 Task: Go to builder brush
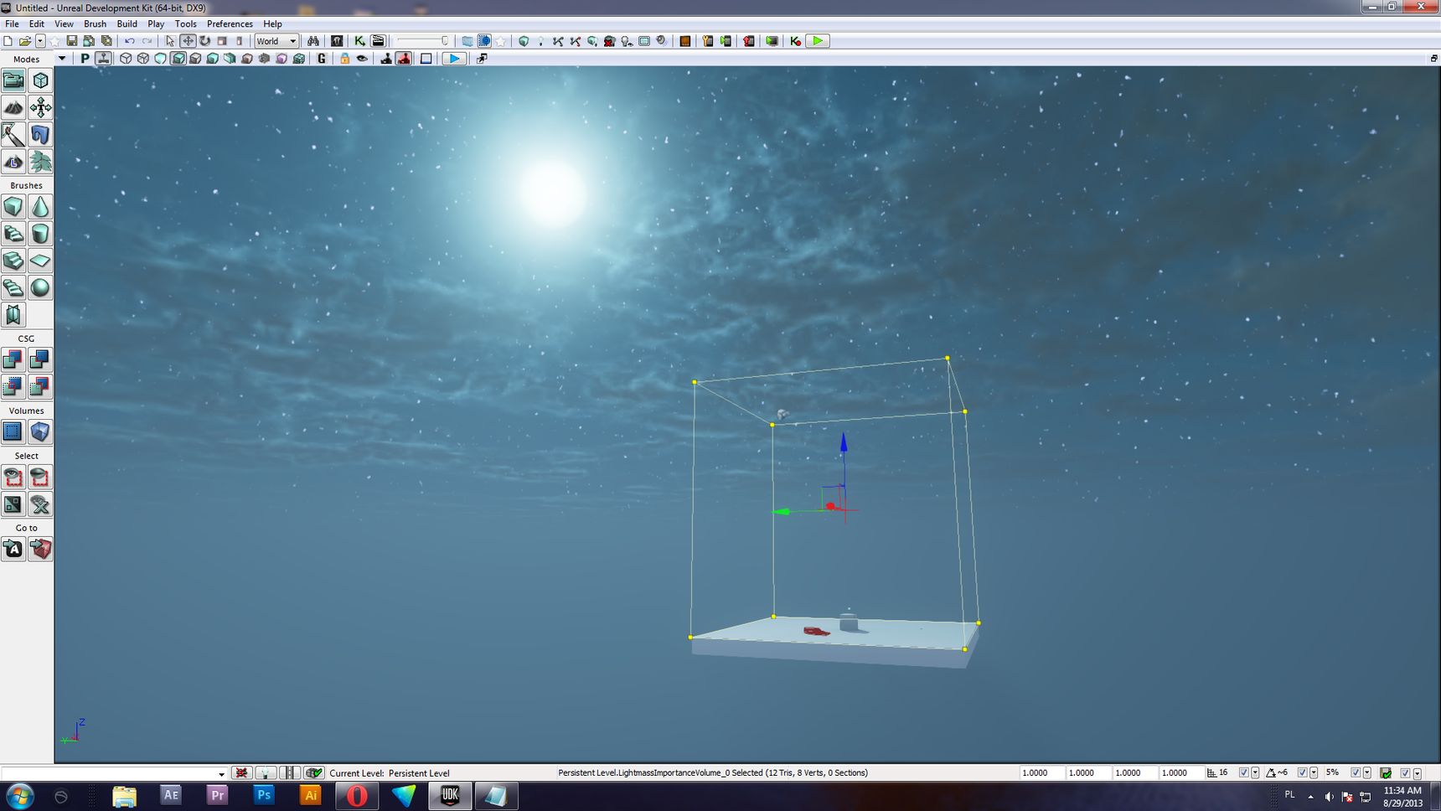tap(40, 550)
